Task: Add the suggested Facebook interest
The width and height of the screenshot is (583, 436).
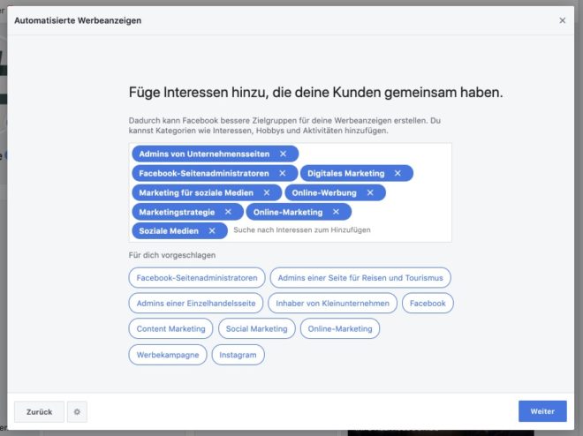Action: point(428,303)
